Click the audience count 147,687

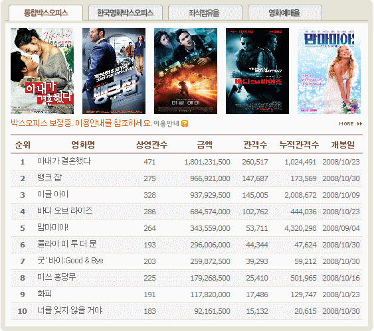[x=255, y=178]
